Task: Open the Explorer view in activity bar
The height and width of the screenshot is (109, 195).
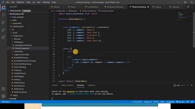Action: pos(3,8)
